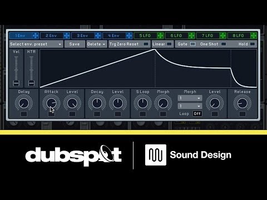The height and width of the screenshot is (200, 267).
Task: Click the green drag-assign icon on 8LFO
Action: click(x=254, y=36)
